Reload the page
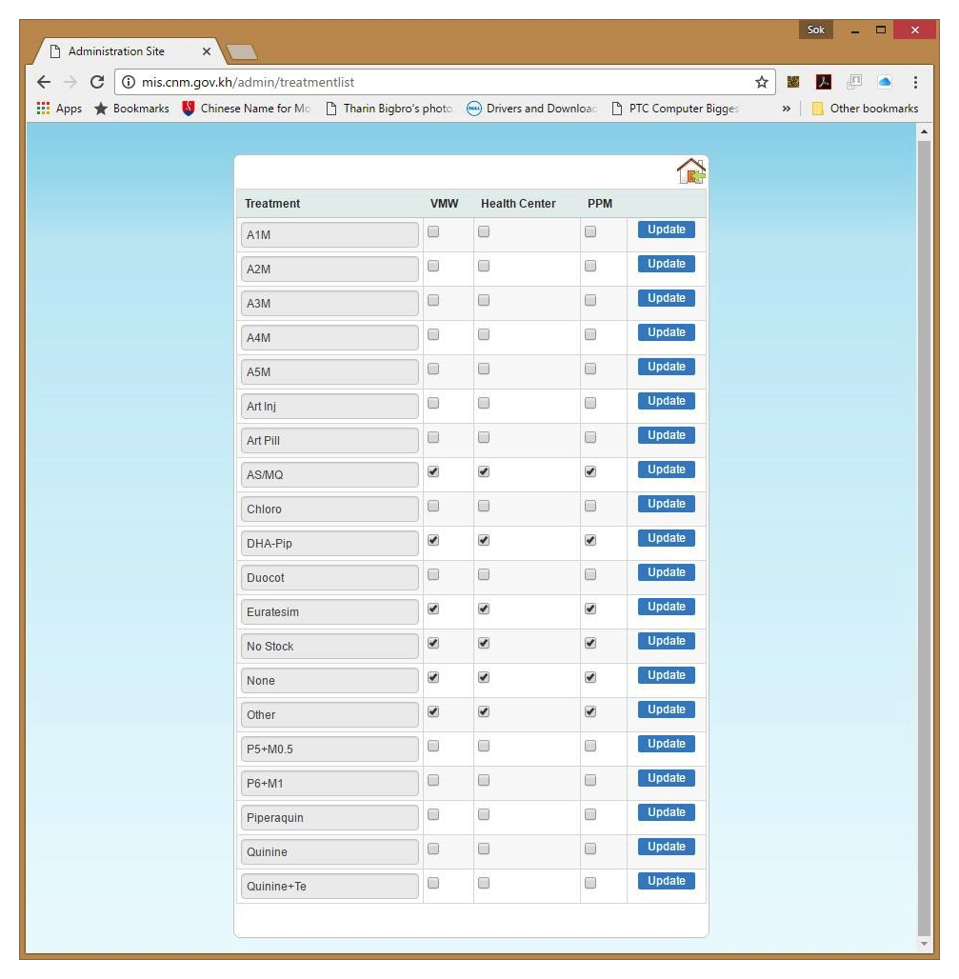The height and width of the screenshot is (979, 959). [96, 83]
